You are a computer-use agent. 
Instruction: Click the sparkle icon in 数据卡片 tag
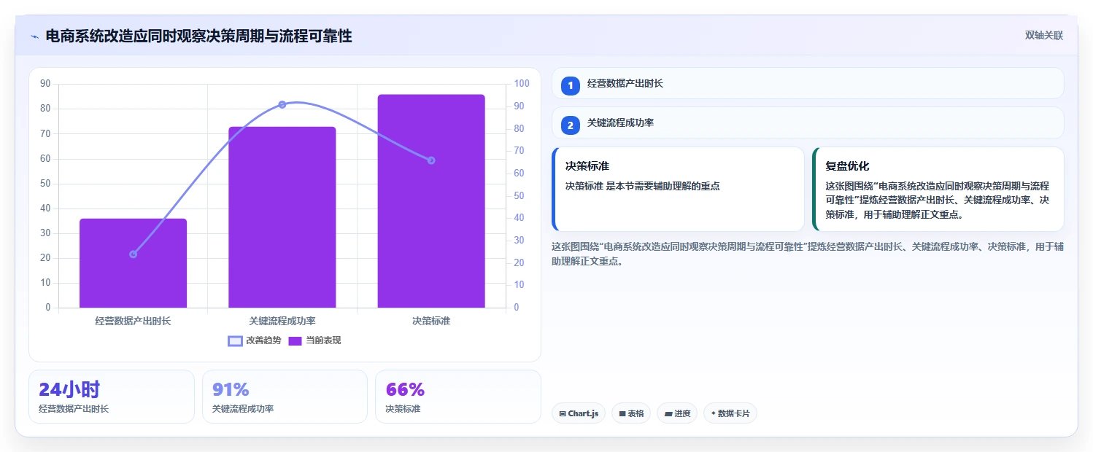[713, 413]
